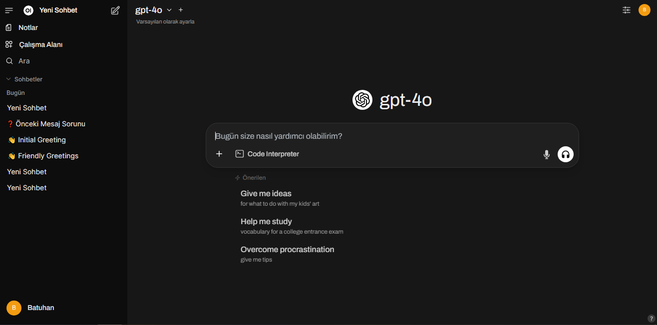Toggle the sidebar with the hamburger icon

(x=9, y=10)
